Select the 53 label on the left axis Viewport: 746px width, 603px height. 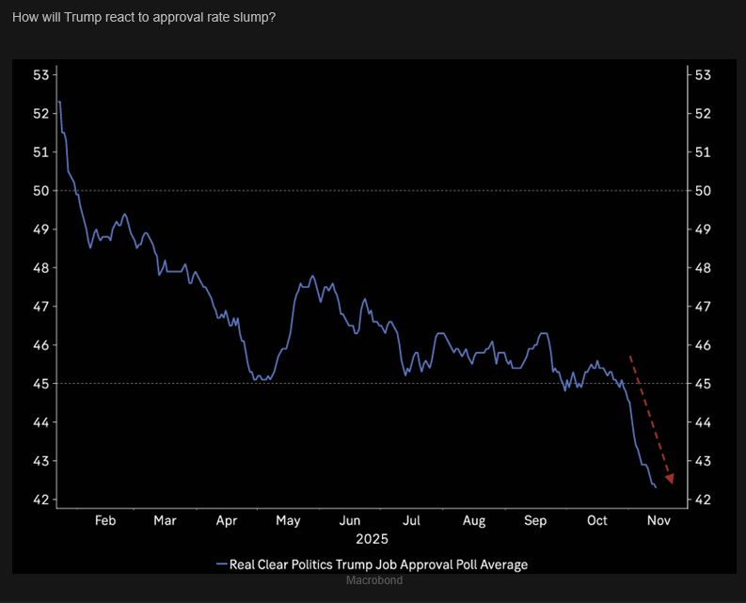[x=40, y=74]
